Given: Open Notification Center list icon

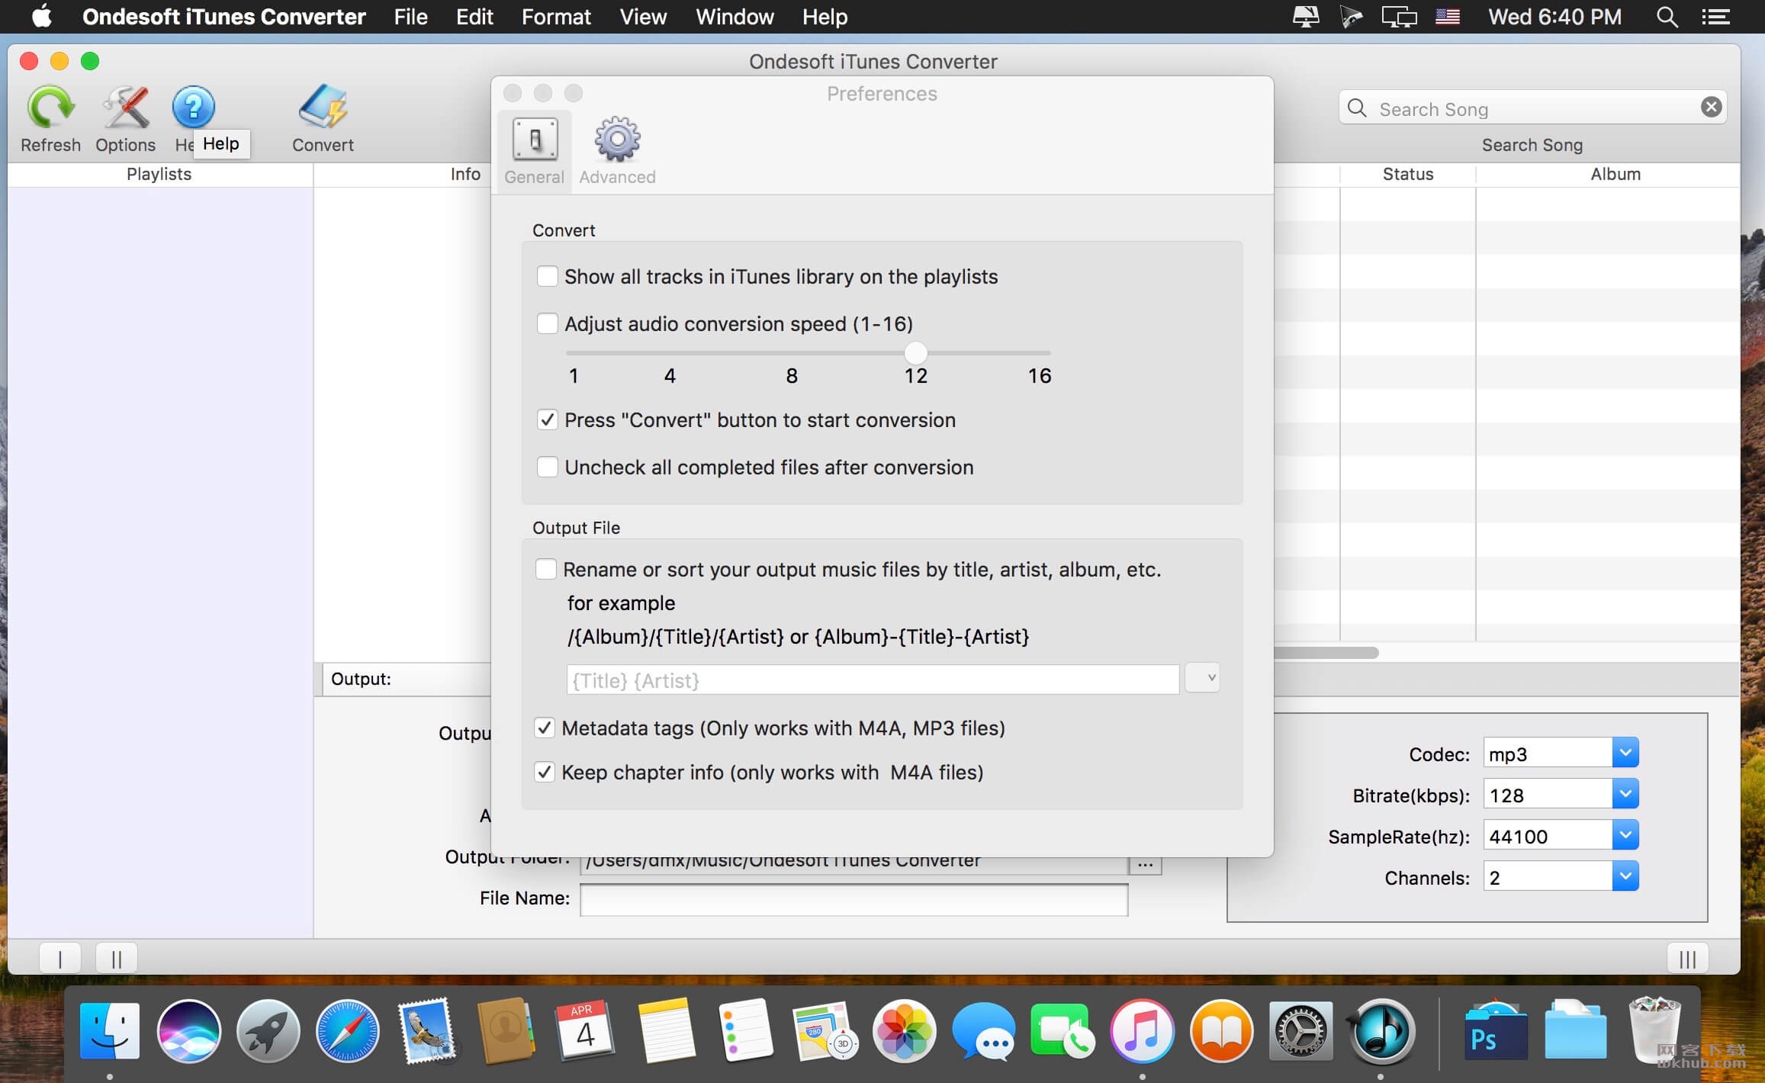Looking at the screenshot, I should pos(1715,17).
